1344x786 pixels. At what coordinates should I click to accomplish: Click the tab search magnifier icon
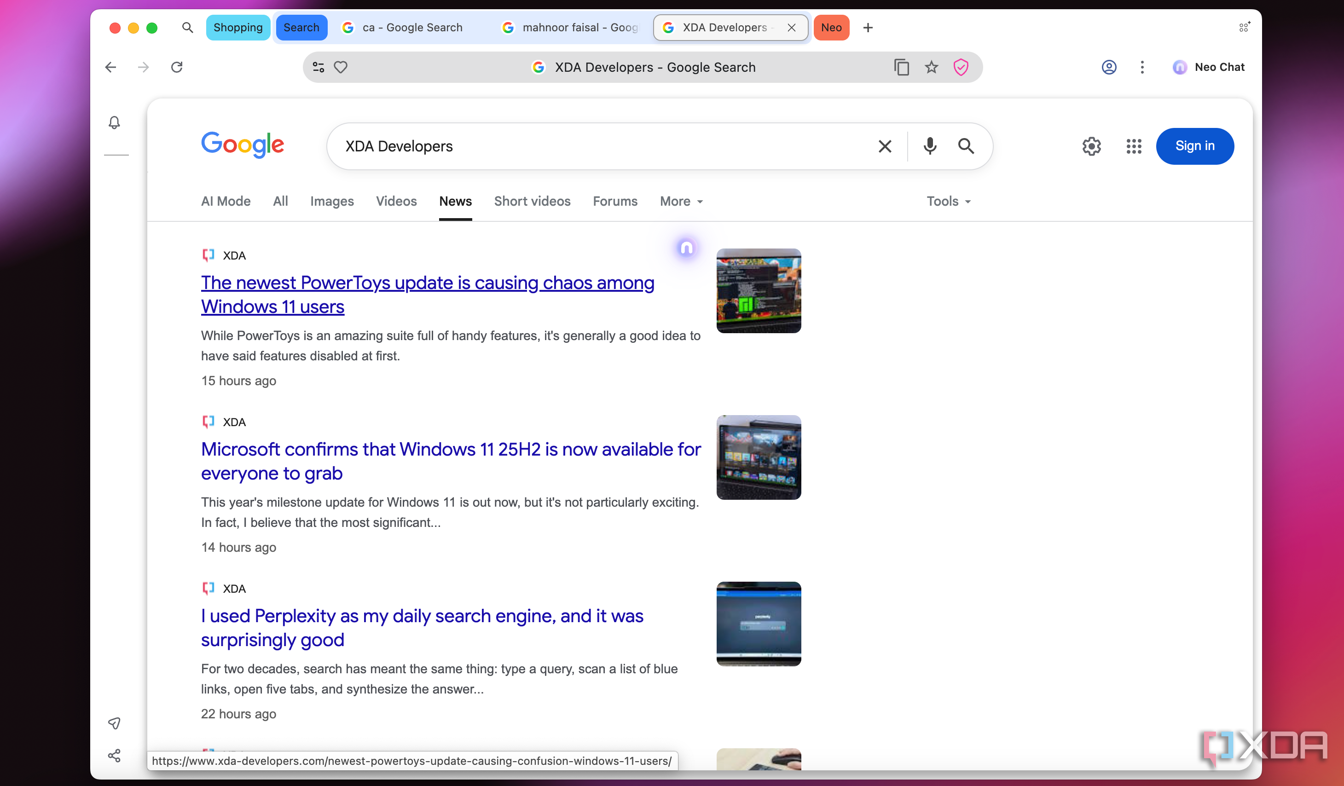click(187, 27)
